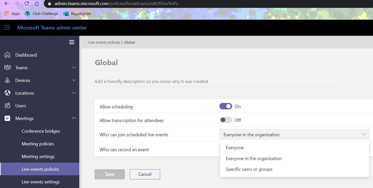Click the Meetings calendar icon
Image resolution: width=373 pixels, height=188 pixels.
7,118
